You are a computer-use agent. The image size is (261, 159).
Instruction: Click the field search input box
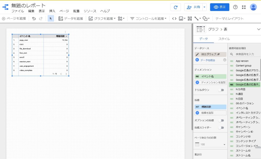[246, 54]
